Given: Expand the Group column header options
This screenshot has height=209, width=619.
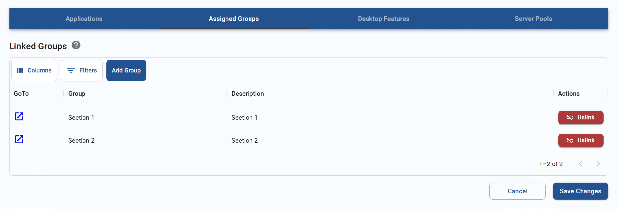Looking at the screenshot, I should (77, 93).
